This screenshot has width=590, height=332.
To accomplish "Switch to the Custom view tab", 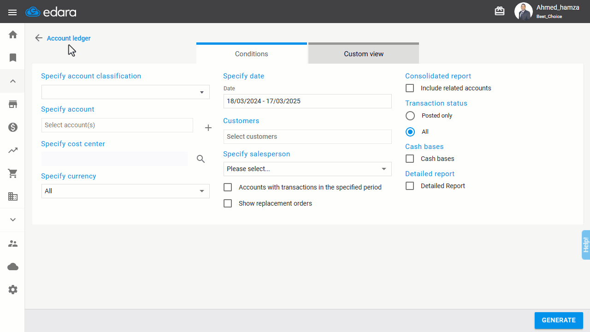I will click(x=364, y=53).
